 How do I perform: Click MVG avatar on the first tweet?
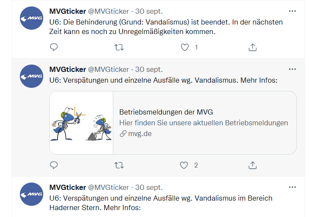pos(32,18)
